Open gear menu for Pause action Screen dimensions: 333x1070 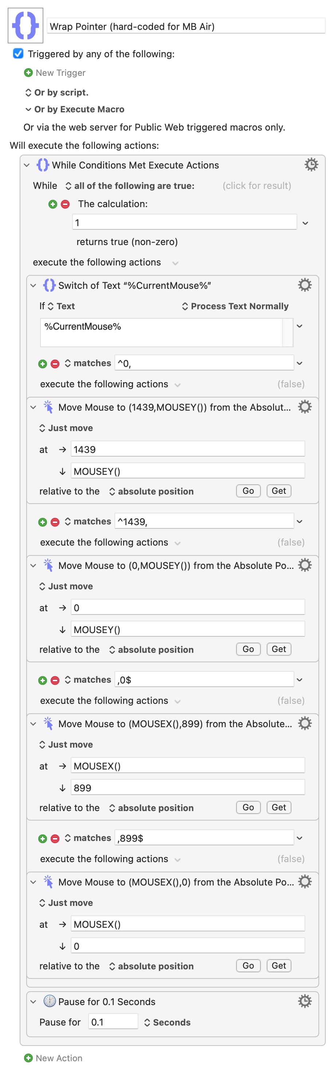[304, 1001]
